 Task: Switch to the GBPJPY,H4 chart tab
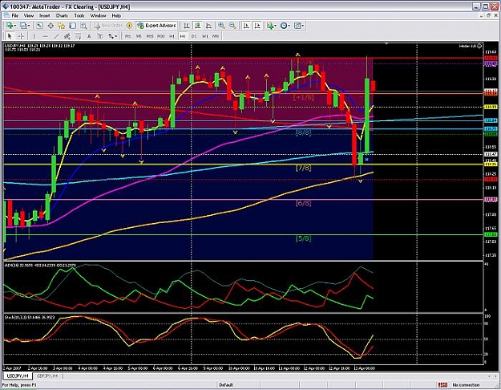pos(47,376)
